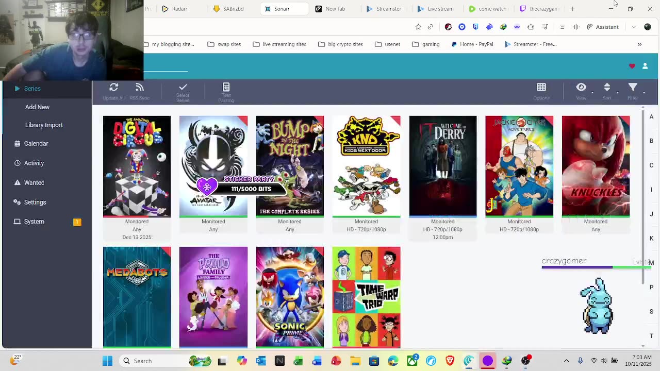Viewport: 660px width, 371px height.
Task: Open a new browser tab with plus
Action: click(572, 9)
